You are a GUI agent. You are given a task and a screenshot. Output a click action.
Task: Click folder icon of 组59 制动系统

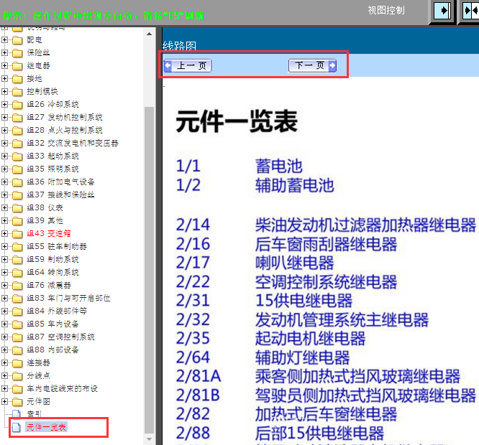pos(17,260)
